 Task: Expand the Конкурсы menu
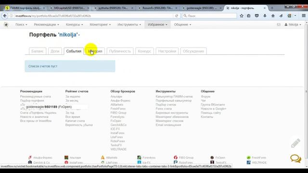coord(75,25)
